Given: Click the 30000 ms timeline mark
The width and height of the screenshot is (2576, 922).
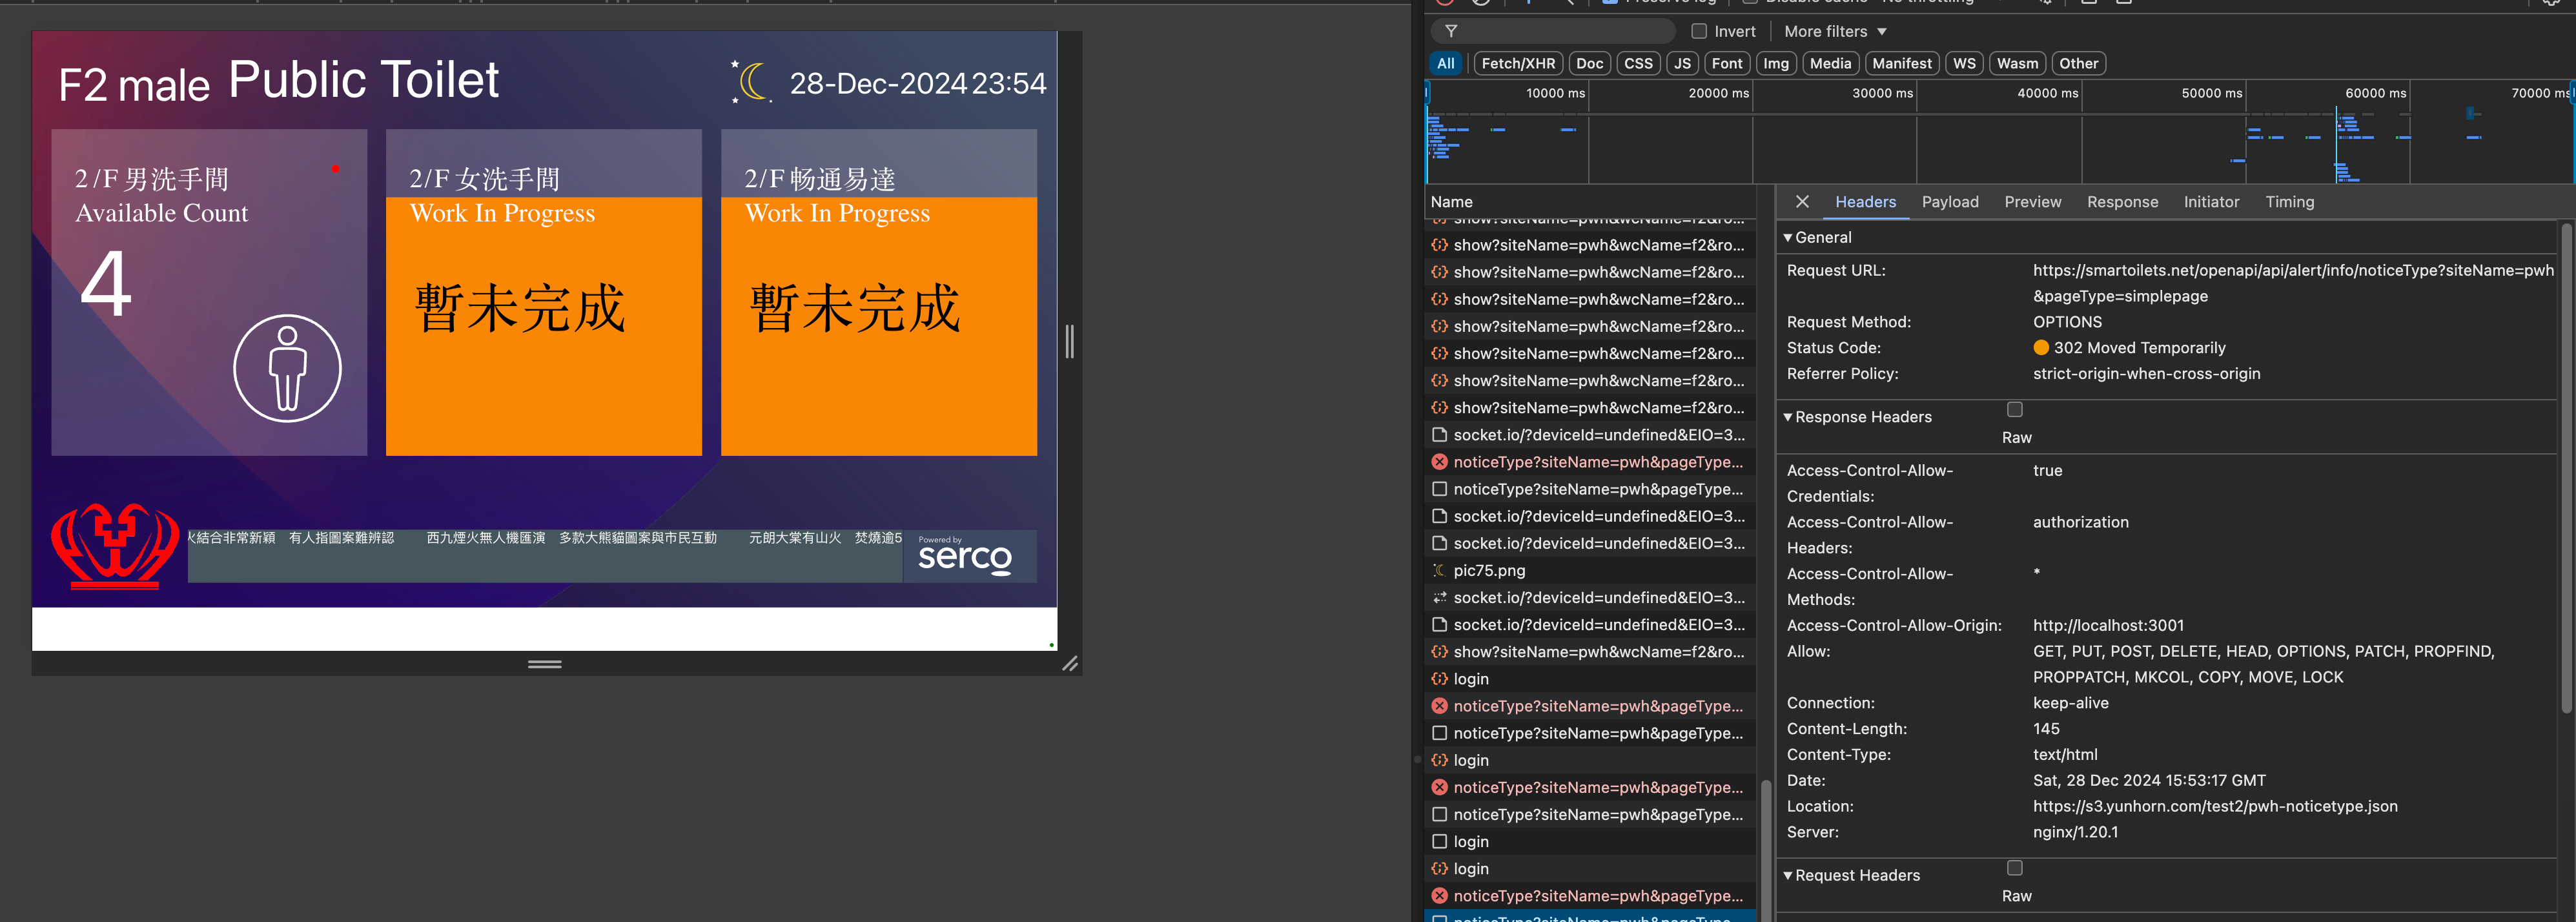Looking at the screenshot, I should tap(1882, 93).
